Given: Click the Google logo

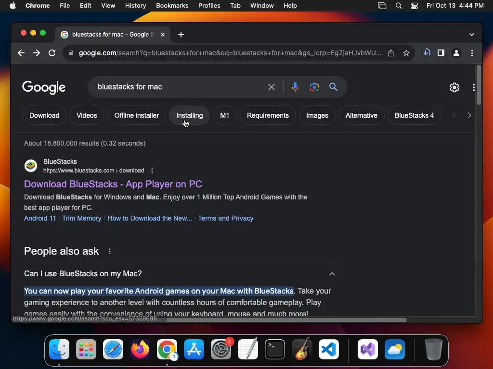Looking at the screenshot, I should pyautogui.click(x=44, y=87).
